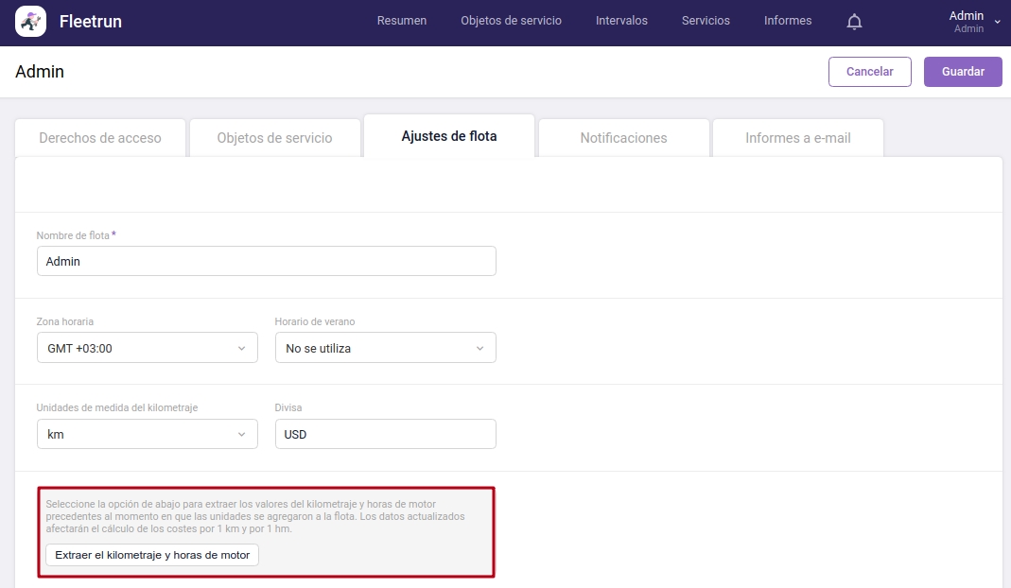Go to the Informes section
The width and height of the screenshot is (1011, 588).
787,20
